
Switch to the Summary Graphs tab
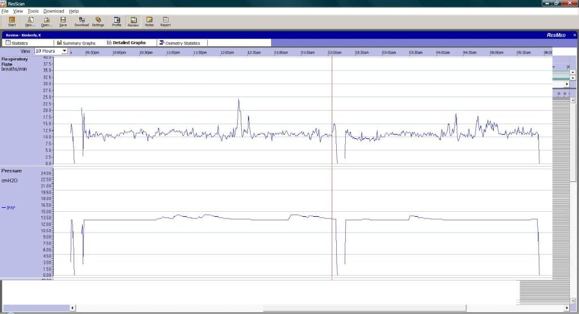[79, 43]
